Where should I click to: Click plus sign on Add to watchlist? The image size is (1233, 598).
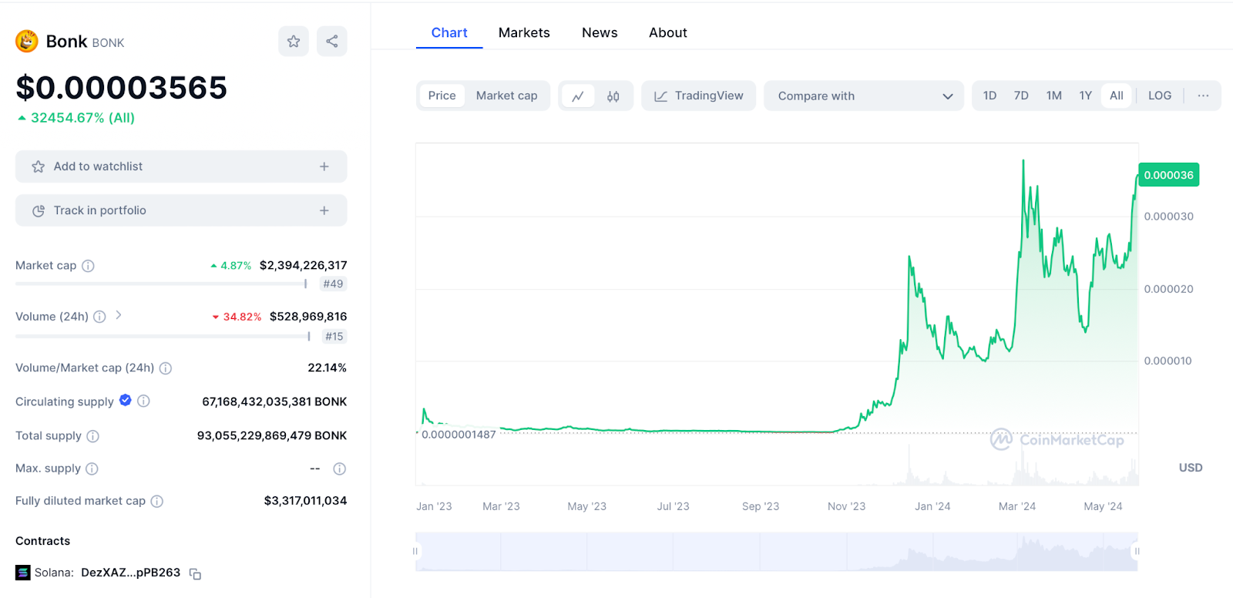coord(324,166)
